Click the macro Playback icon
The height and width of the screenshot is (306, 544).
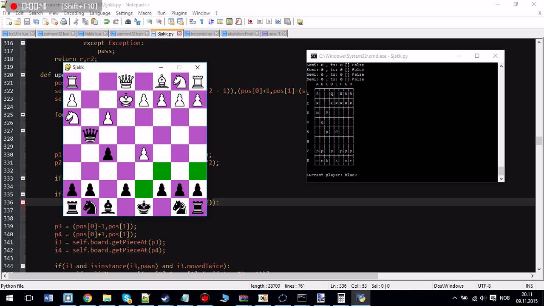point(269,22)
